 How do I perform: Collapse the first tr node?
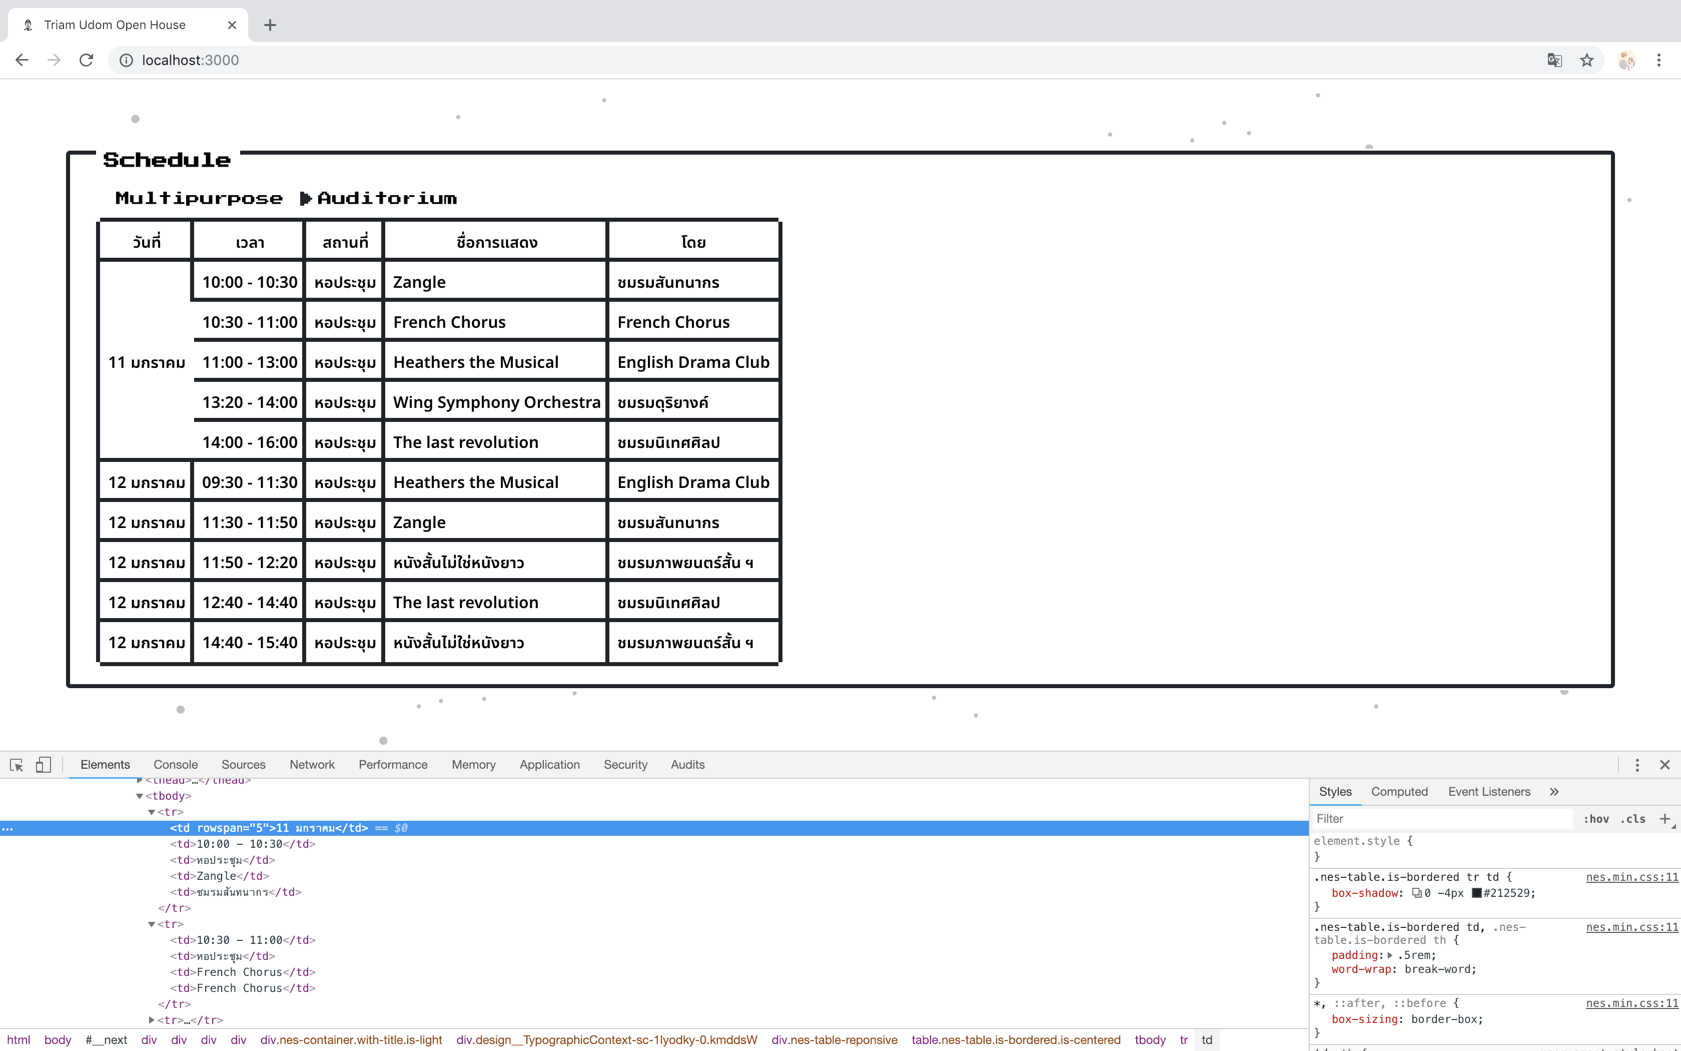point(152,813)
